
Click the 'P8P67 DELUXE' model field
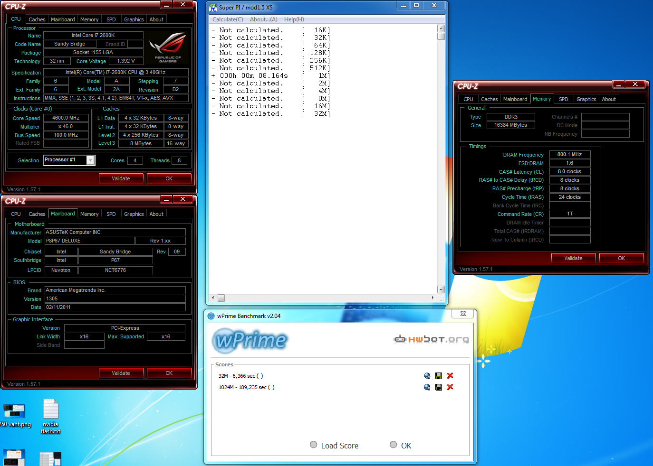[90, 241]
